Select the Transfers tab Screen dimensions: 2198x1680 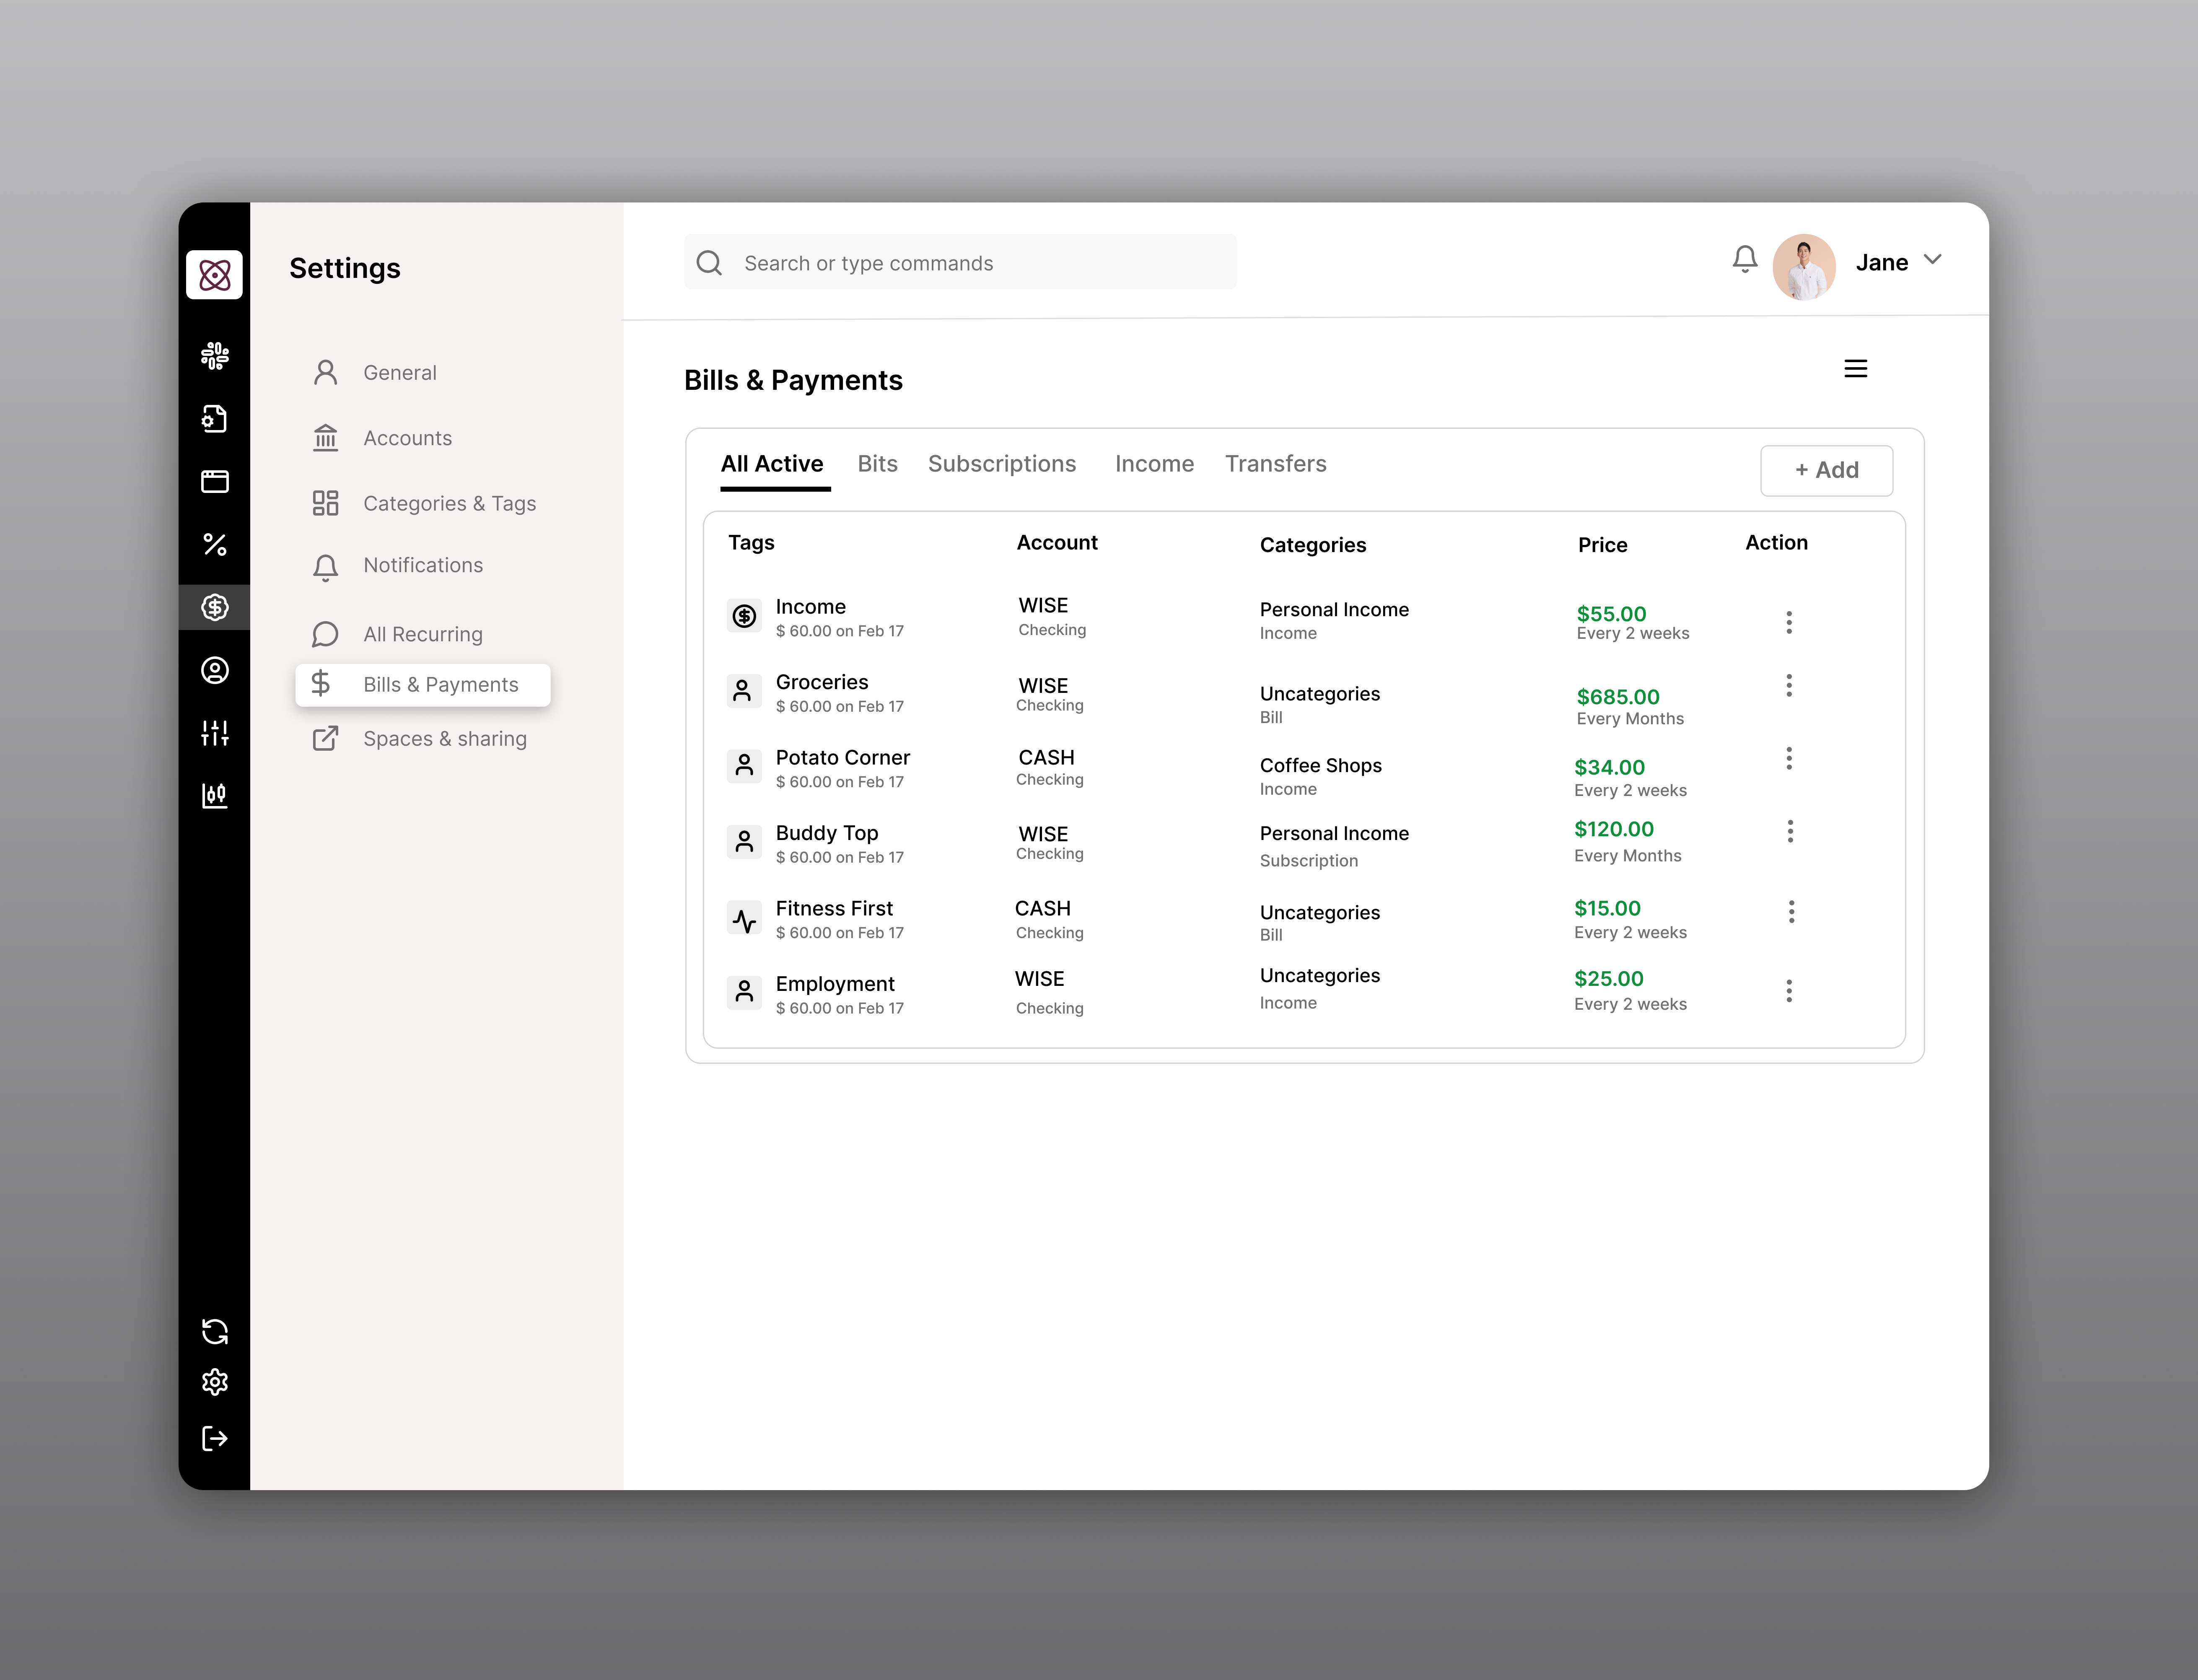(x=1276, y=463)
